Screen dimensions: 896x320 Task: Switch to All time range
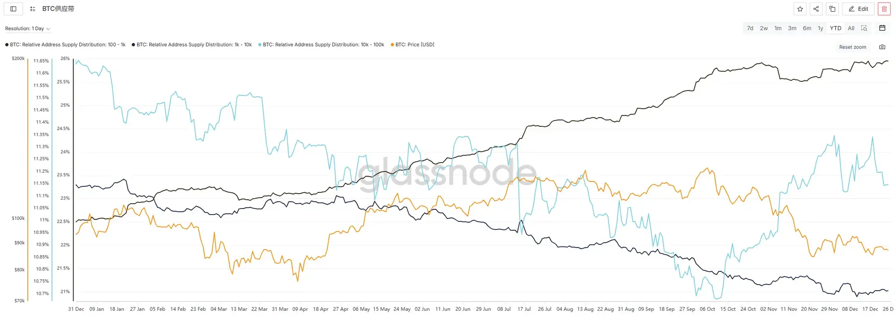[851, 28]
